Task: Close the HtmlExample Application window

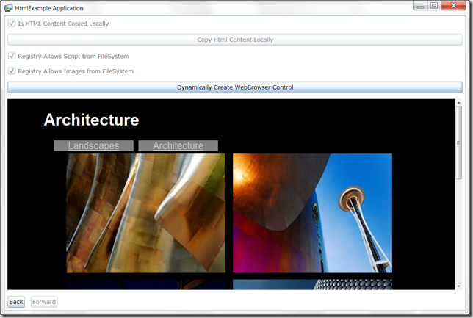Action: (453, 6)
